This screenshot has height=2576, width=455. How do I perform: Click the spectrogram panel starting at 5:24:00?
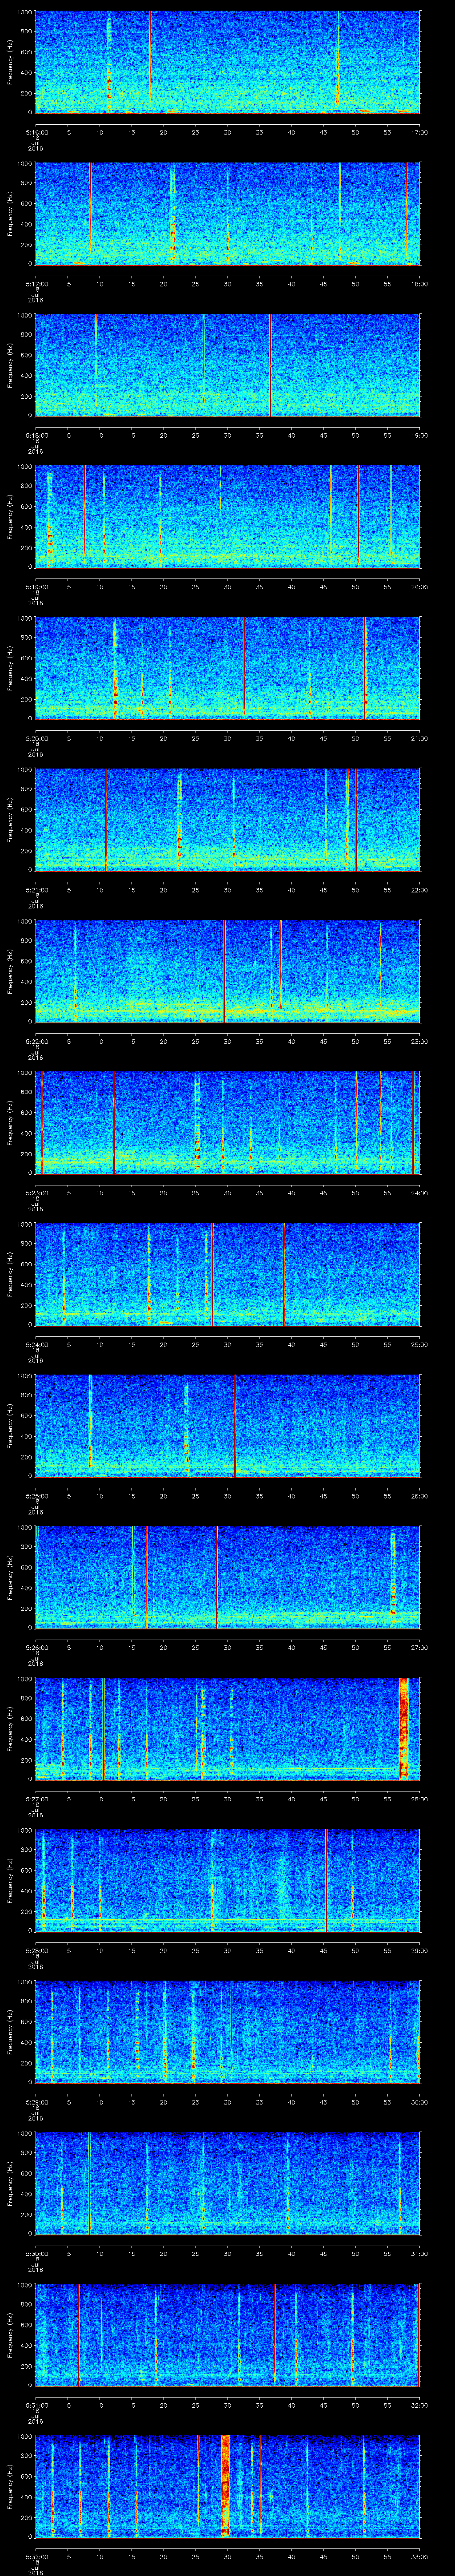228,1274
